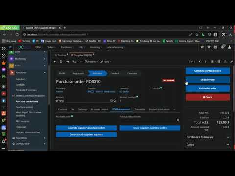Image resolution: width=235 pixels, height=176 pixels.
Task: Click the wrench settings icon in toolbar
Action: pos(231,62)
